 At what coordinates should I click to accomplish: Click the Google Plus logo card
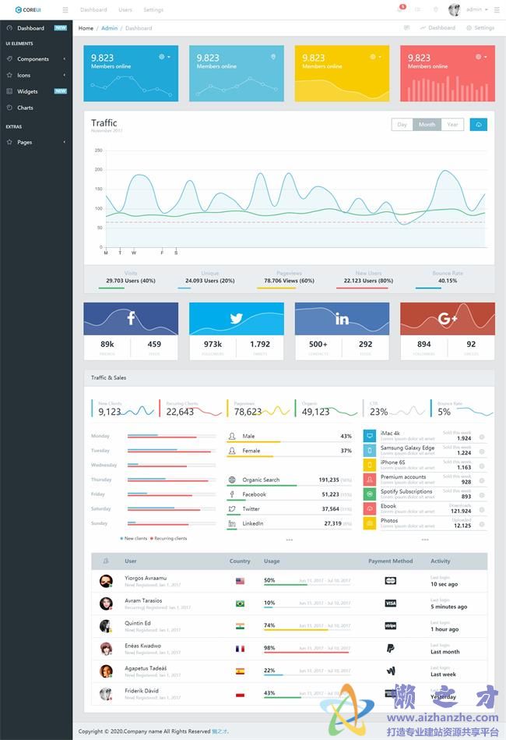coord(448,318)
